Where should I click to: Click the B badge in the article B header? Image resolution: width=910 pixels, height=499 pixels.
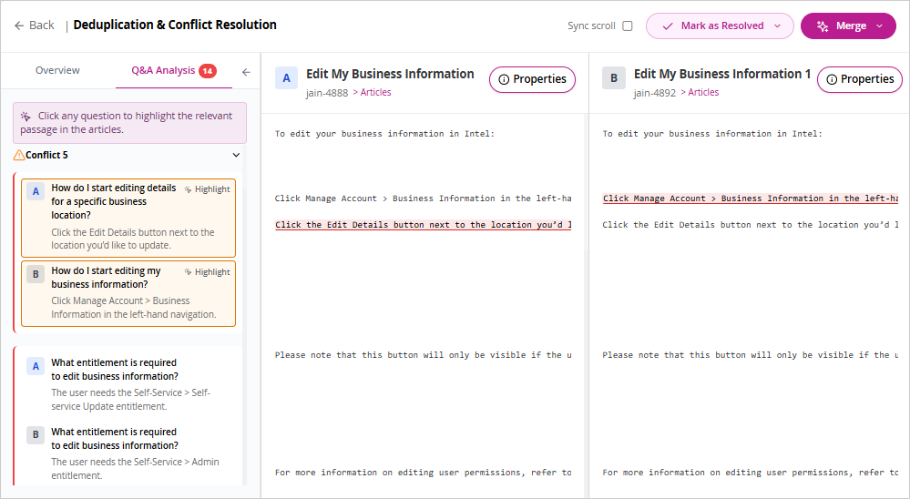coord(613,77)
